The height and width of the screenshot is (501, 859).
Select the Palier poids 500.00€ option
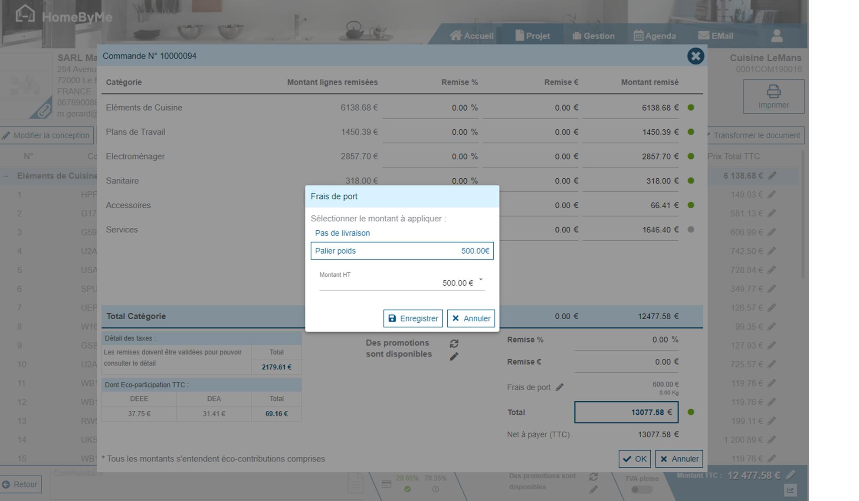tap(402, 251)
